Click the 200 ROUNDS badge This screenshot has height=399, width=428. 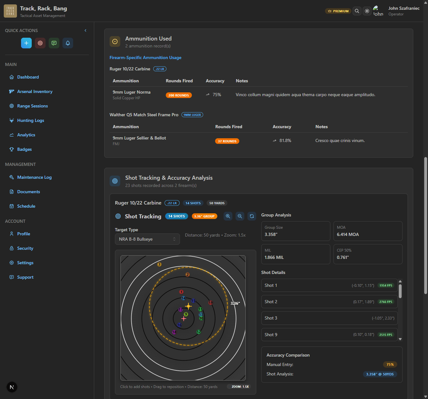[179, 95]
